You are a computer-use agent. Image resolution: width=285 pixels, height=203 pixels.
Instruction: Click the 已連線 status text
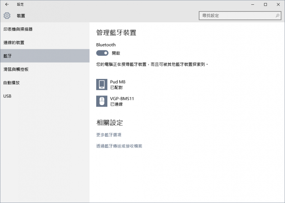point(116,104)
